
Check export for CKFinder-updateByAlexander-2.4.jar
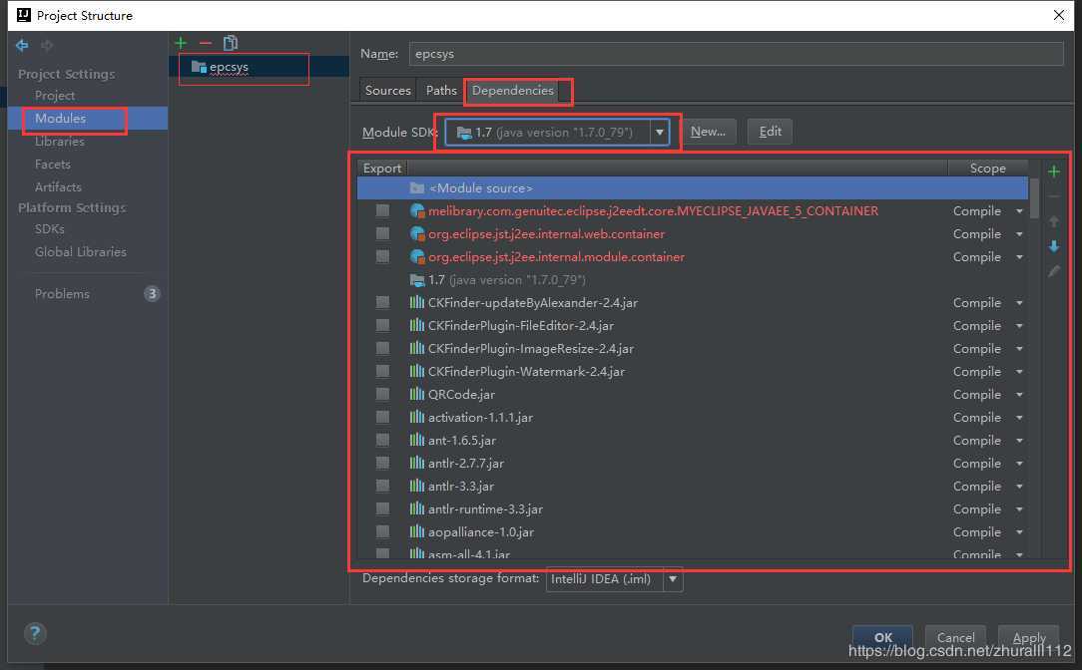coord(382,303)
